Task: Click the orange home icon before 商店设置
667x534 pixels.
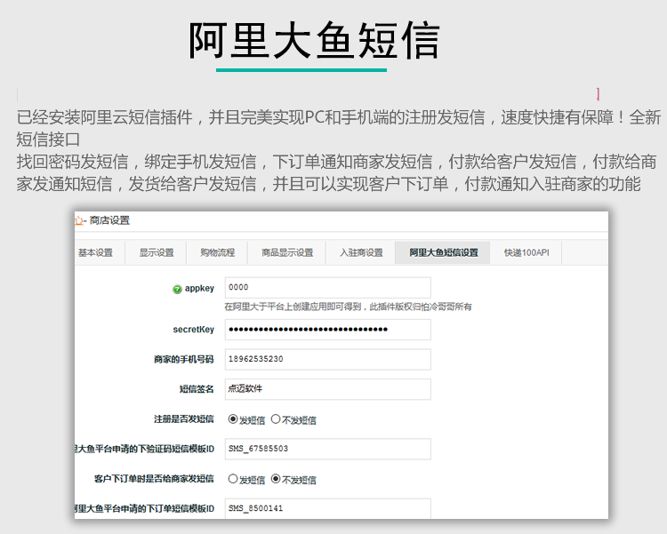Action: pyautogui.click(x=78, y=220)
